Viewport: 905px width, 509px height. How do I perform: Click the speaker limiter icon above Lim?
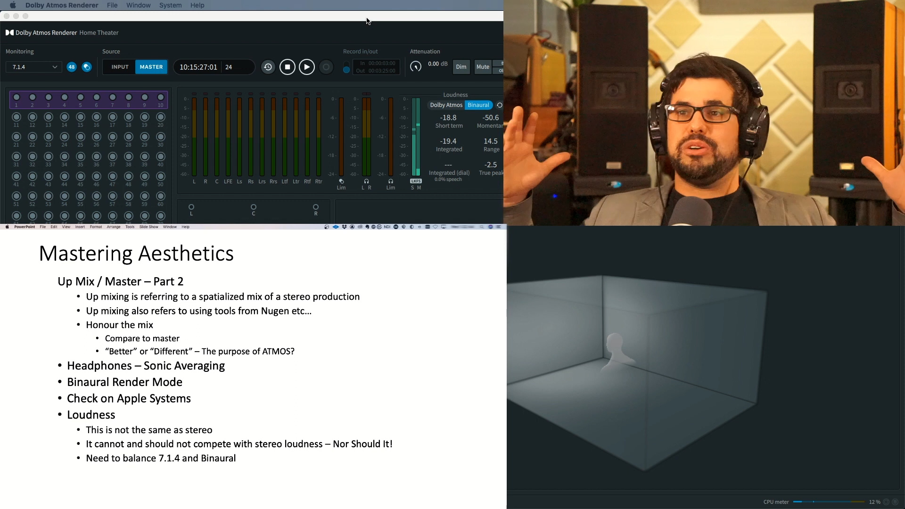(x=341, y=181)
